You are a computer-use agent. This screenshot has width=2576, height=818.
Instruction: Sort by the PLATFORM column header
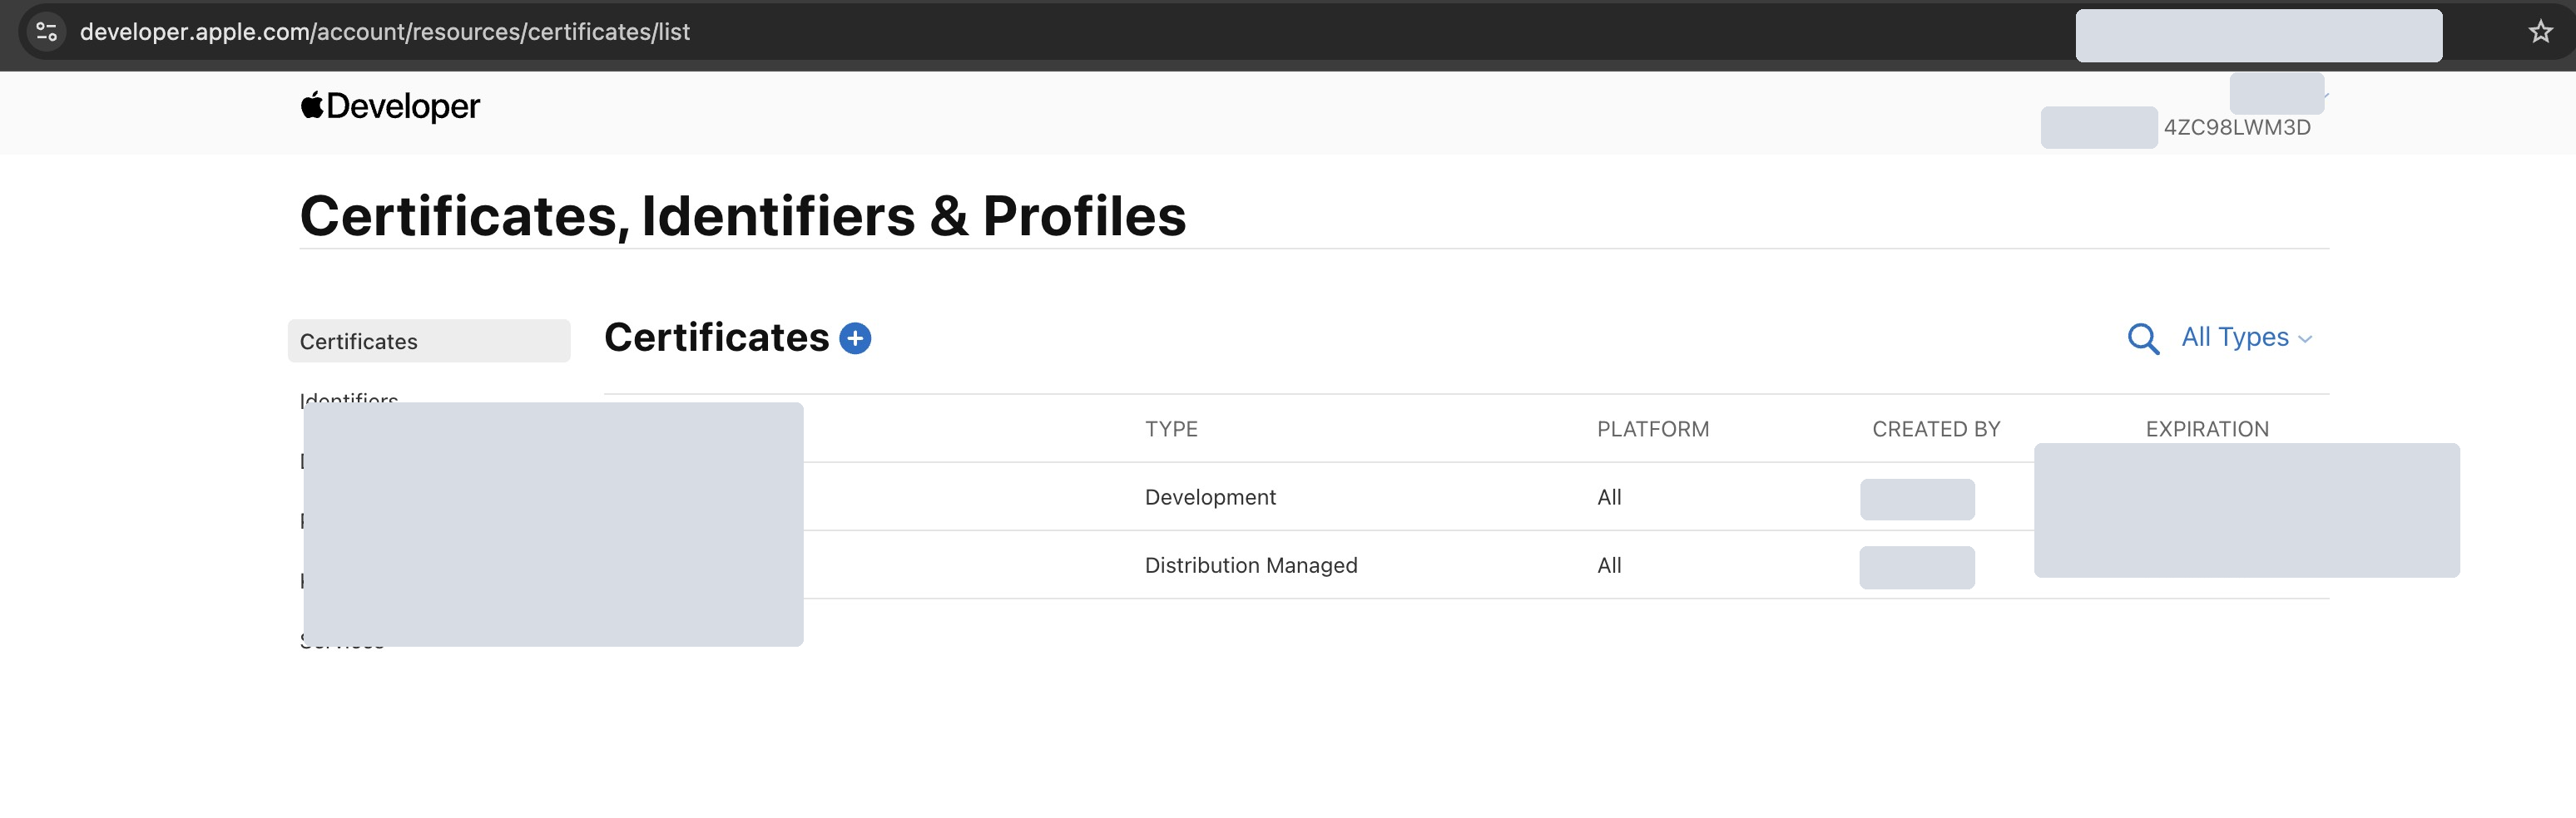(1653, 430)
